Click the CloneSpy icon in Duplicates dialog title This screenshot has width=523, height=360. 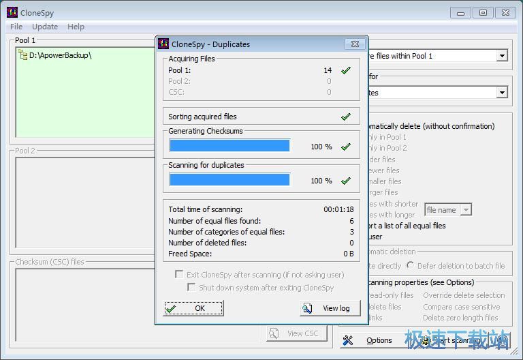(x=163, y=44)
